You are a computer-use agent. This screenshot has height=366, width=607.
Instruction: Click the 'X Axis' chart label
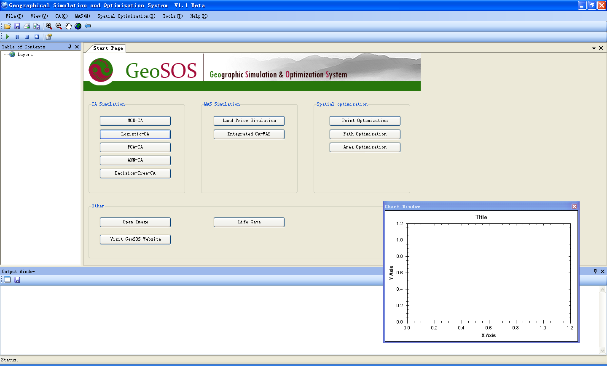pos(489,335)
